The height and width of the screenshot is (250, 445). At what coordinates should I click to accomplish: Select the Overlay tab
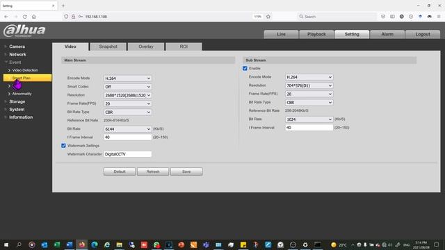point(146,47)
